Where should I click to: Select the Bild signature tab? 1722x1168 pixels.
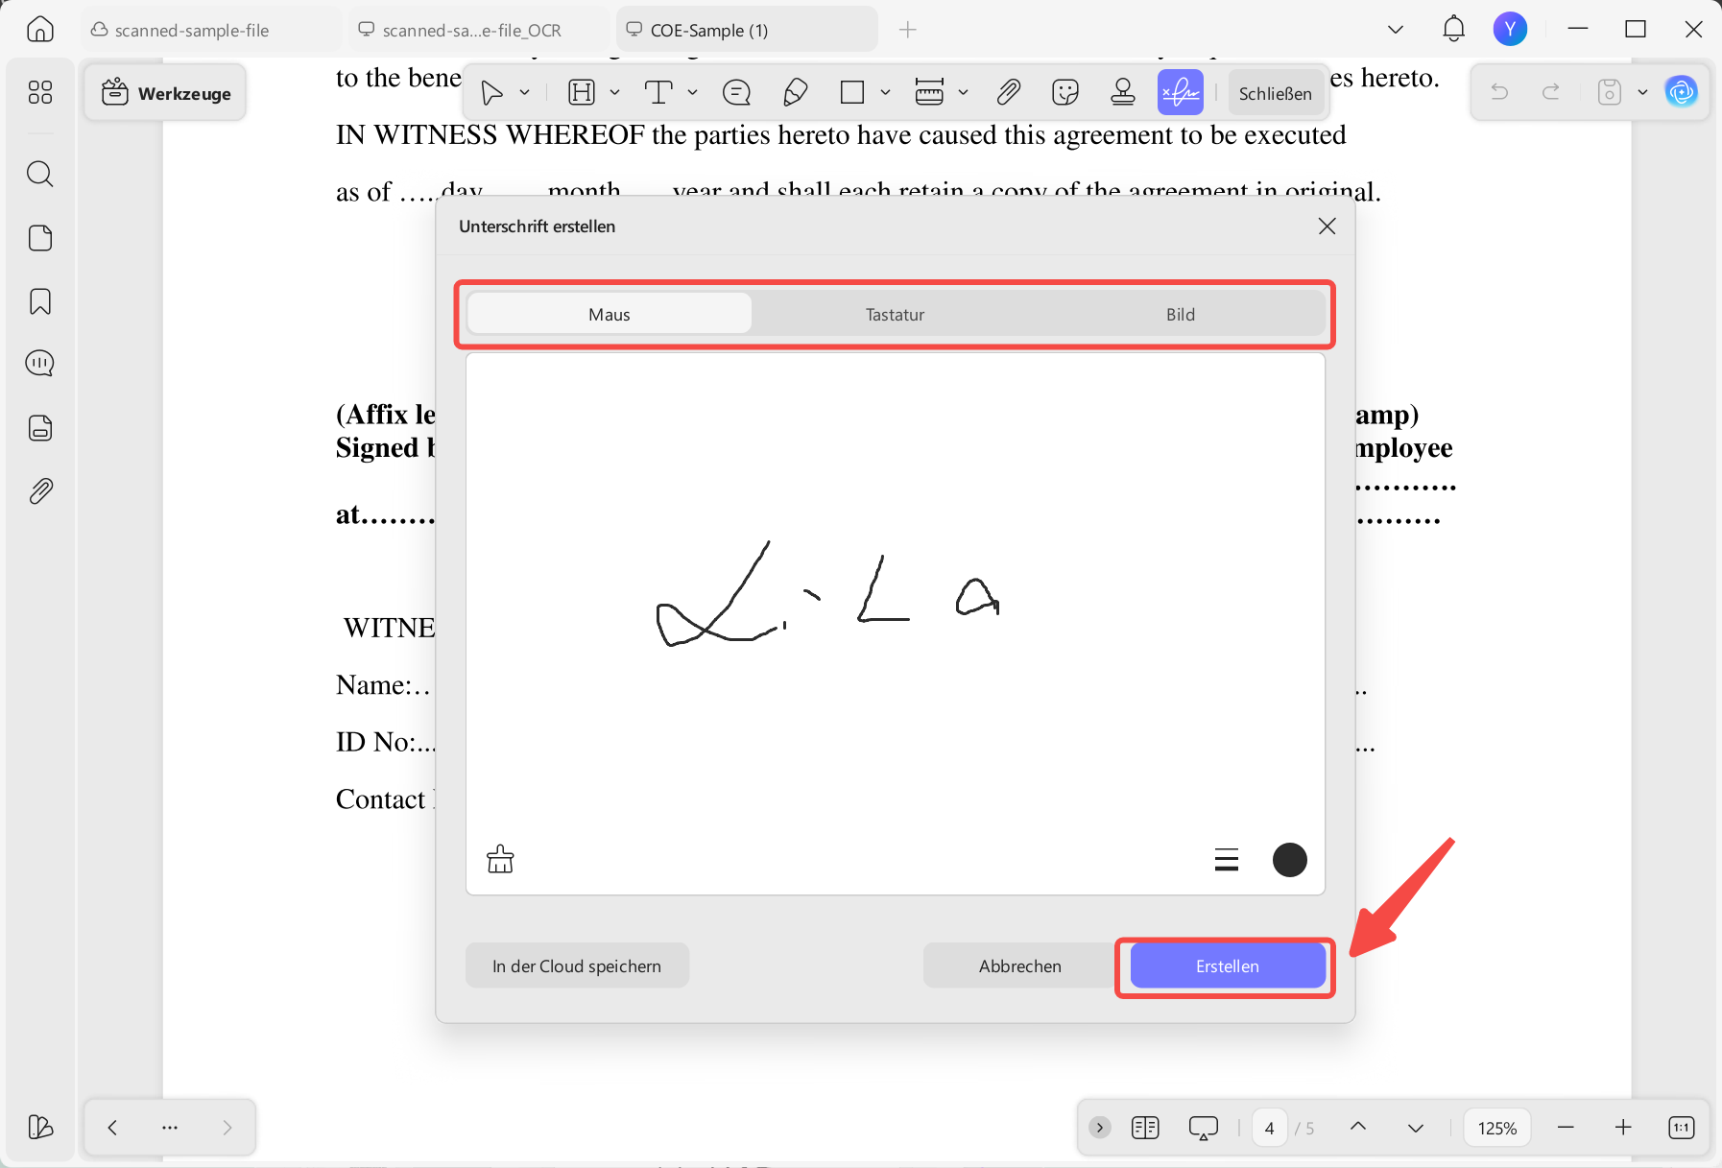[x=1181, y=315]
